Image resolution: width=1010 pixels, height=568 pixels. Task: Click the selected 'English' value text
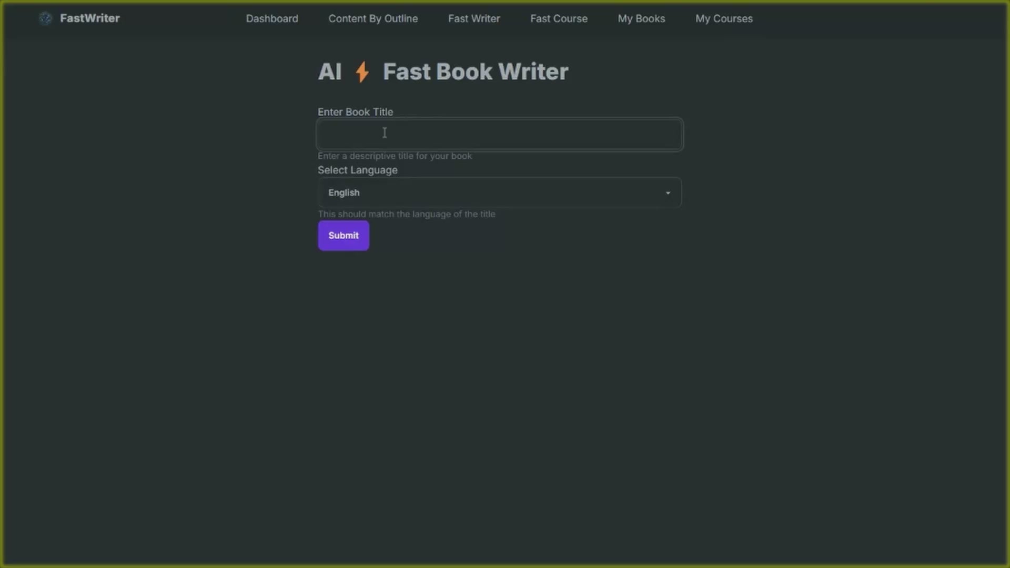tap(344, 193)
